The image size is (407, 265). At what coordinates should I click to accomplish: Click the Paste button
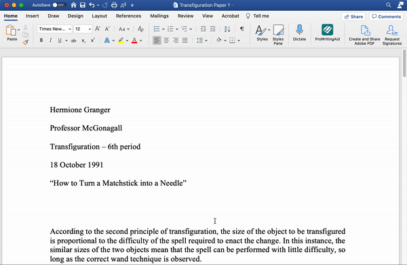[x=11, y=33]
